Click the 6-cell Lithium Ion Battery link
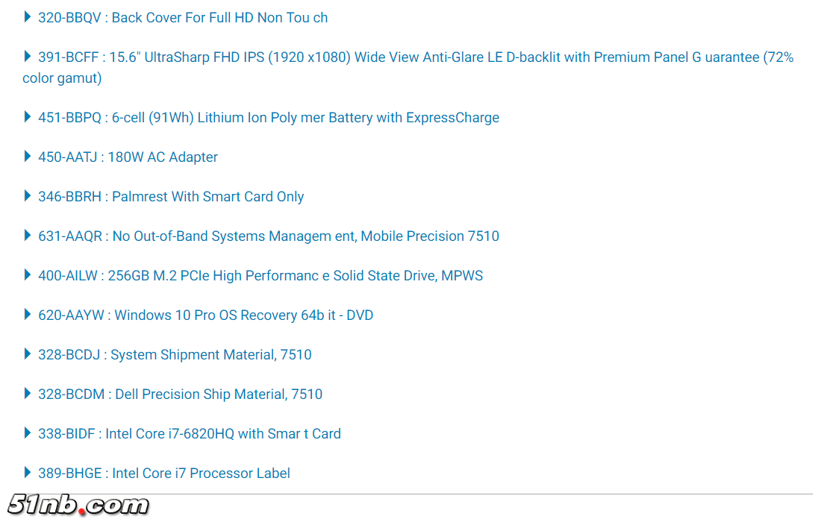Screen dimensions: 839x522 click(x=303, y=118)
